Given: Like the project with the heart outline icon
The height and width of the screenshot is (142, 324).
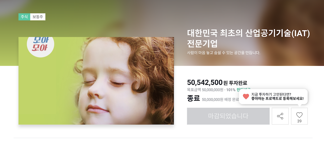Looking at the screenshot, I should point(299,116).
